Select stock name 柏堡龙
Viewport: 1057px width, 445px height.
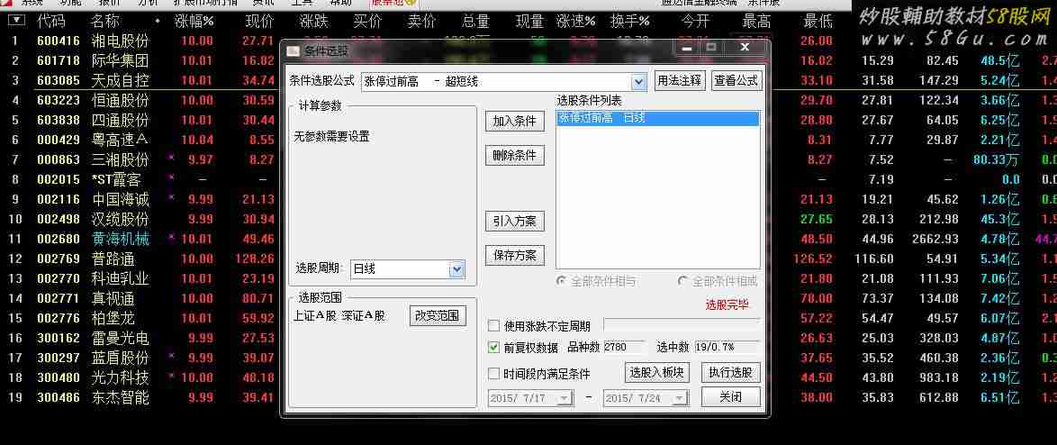pos(113,318)
